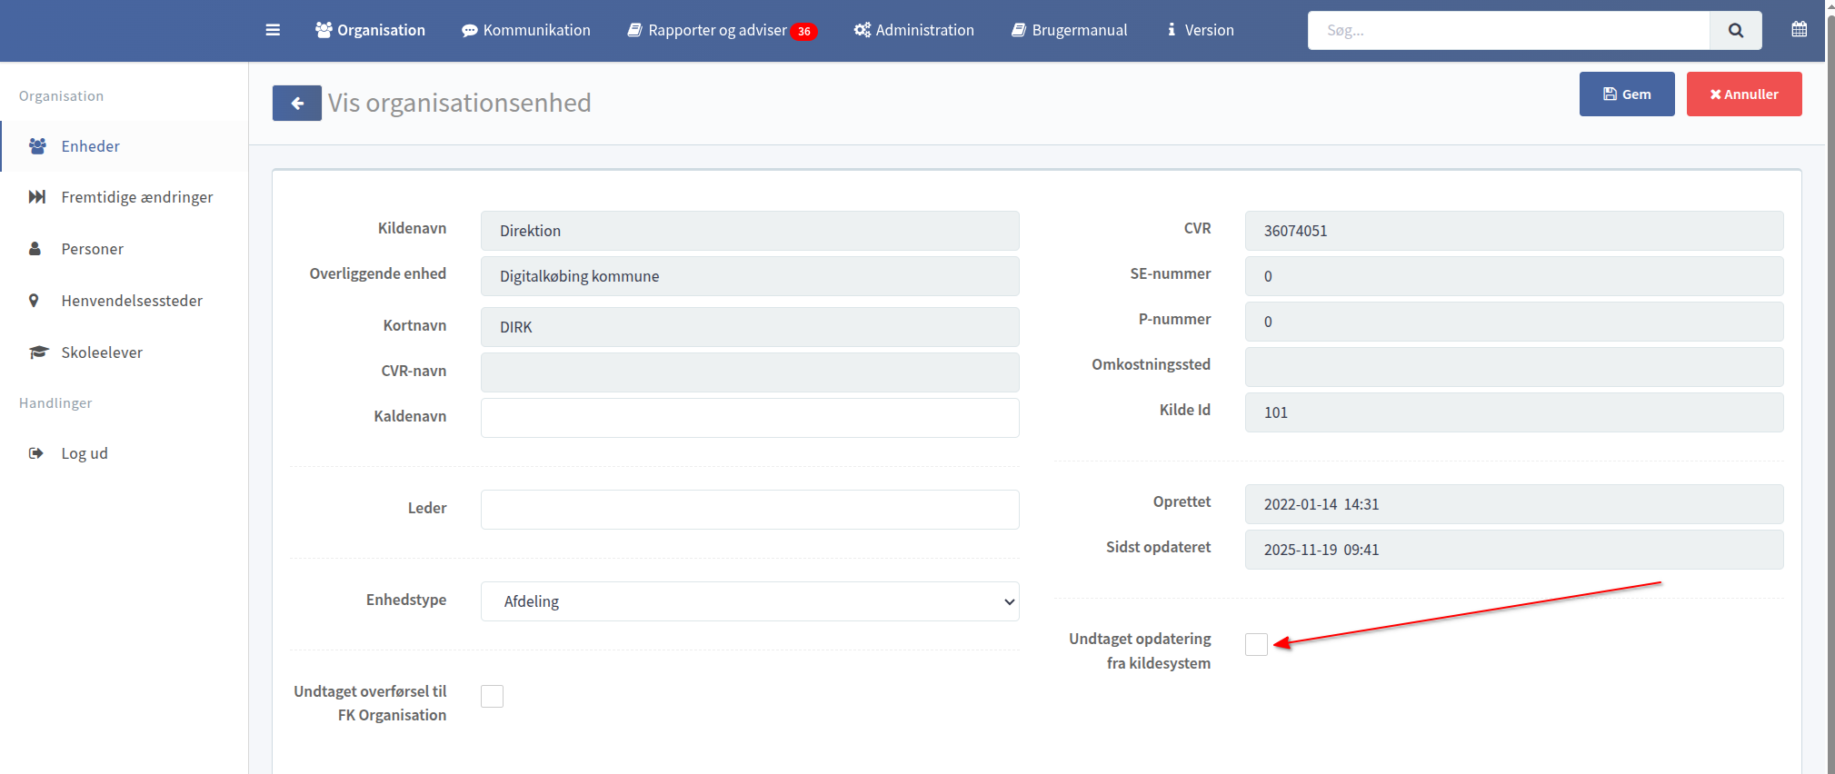Click the Enheder people icon
The width and height of the screenshot is (1835, 774).
pyautogui.click(x=37, y=146)
